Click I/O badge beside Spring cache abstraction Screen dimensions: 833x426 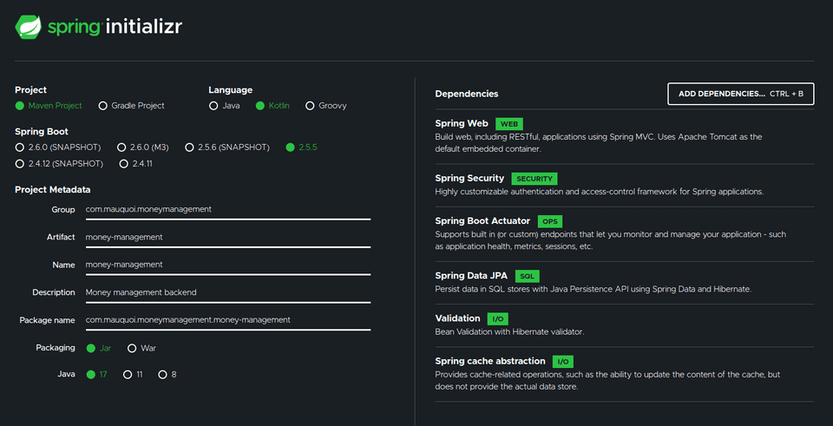point(563,362)
